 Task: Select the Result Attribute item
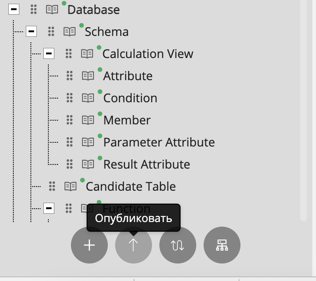[x=146, y=164]
